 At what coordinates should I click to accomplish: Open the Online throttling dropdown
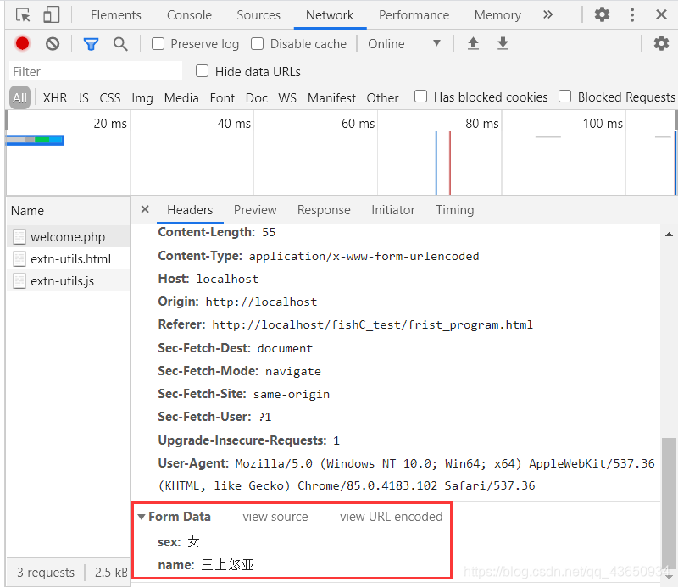coord(404,44)
